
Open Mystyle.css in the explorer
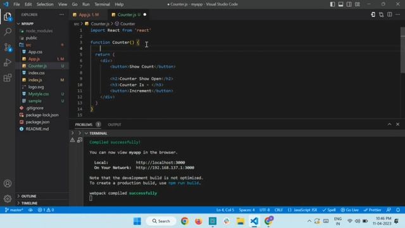point(39,94)
